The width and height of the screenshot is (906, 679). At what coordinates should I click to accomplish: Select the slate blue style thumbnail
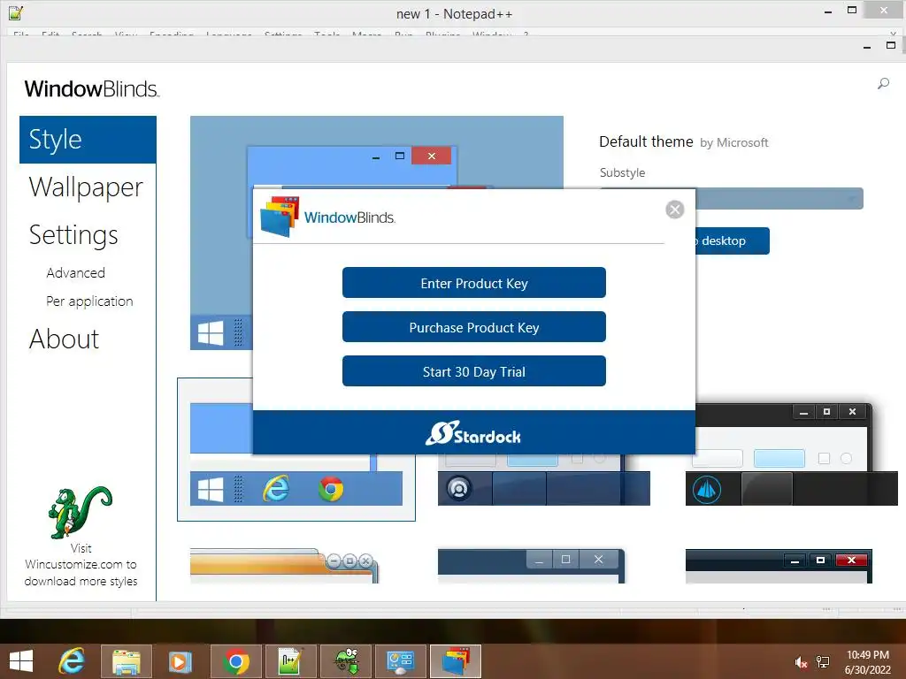click(531, 566)
